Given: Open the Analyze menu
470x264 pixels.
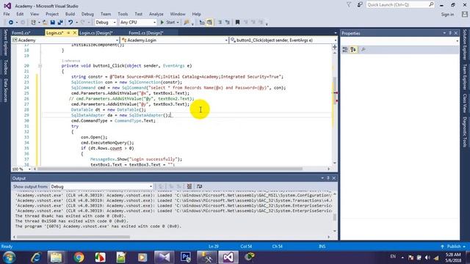Looking at the screenshot, I should point(156,14).
